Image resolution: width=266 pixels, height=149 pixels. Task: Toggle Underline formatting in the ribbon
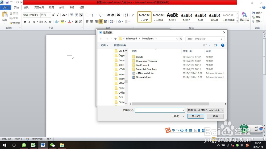click(x=34, y=22)
